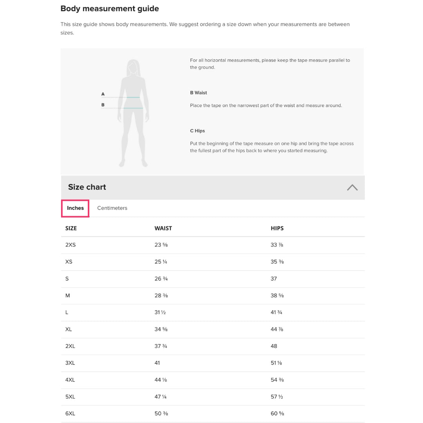Click the C Hips instruction heading
This screenshot has height=423, width=423.
pos(197,131)
